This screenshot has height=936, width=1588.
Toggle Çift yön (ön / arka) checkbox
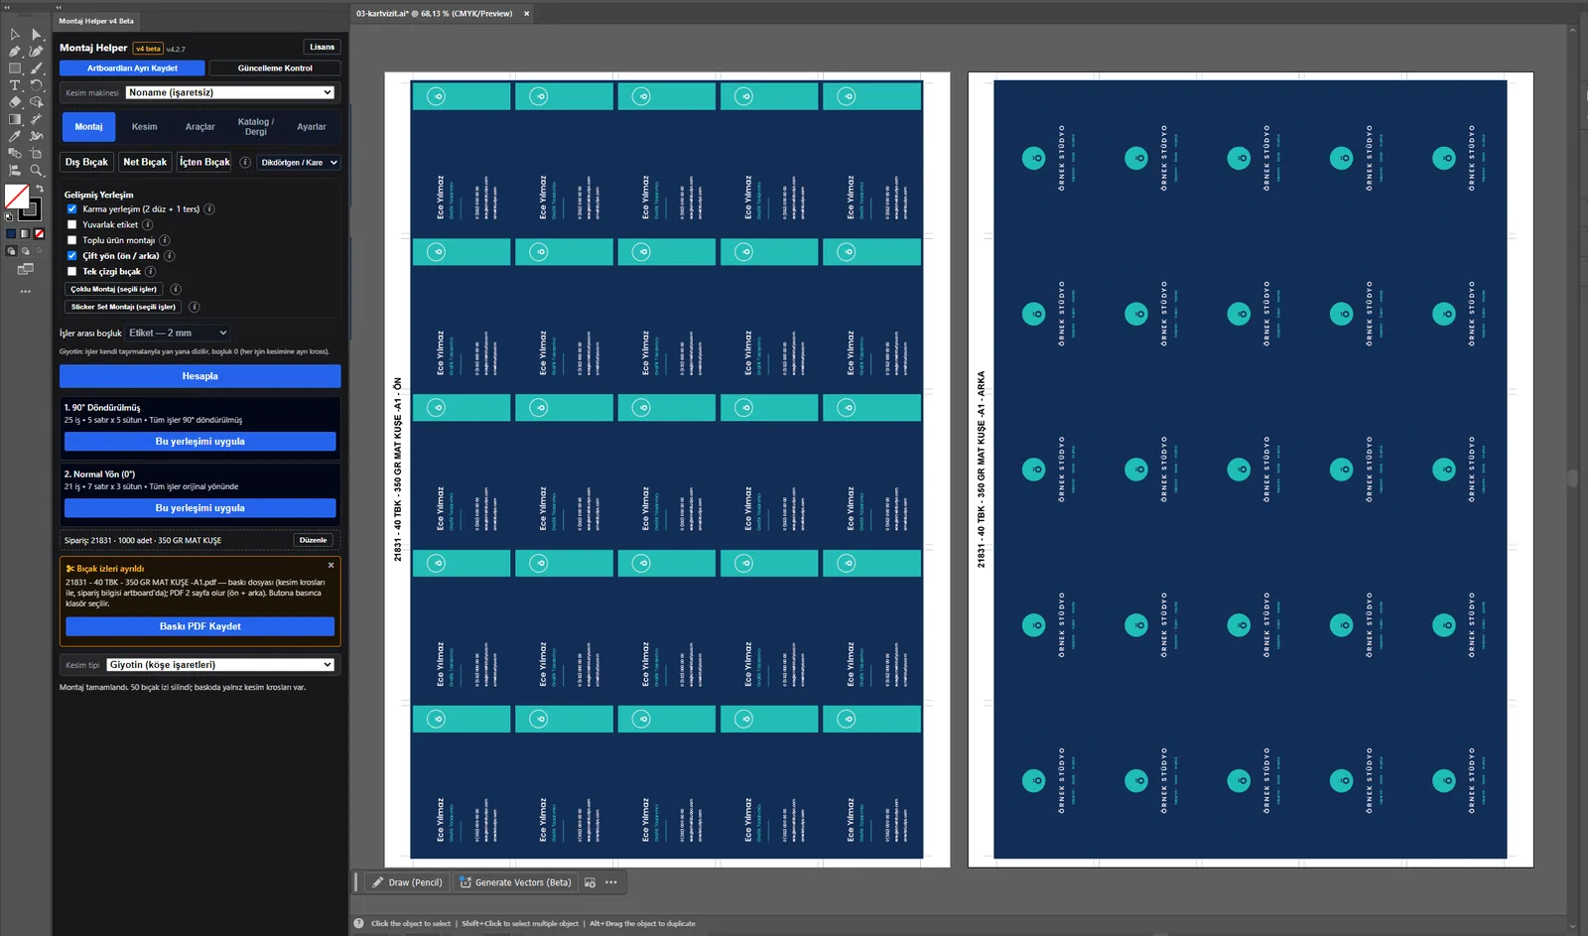(71, 255)
